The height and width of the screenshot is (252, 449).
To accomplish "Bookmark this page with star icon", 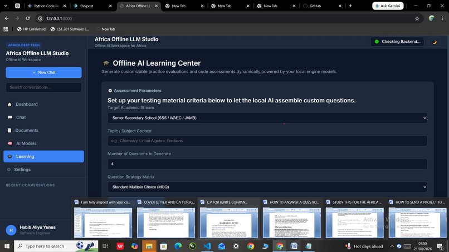I will tap(417, 18).
